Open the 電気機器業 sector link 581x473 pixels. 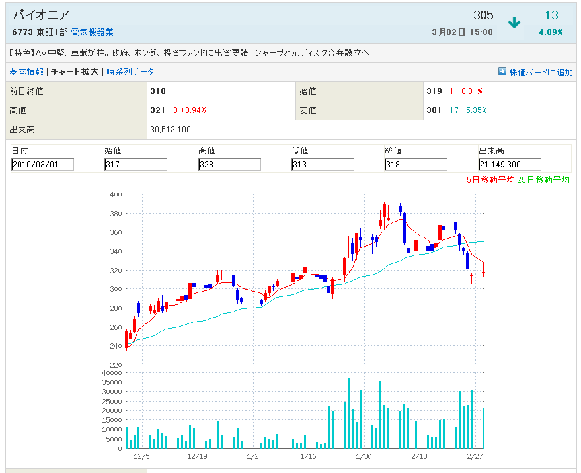(x=92, y=32)
